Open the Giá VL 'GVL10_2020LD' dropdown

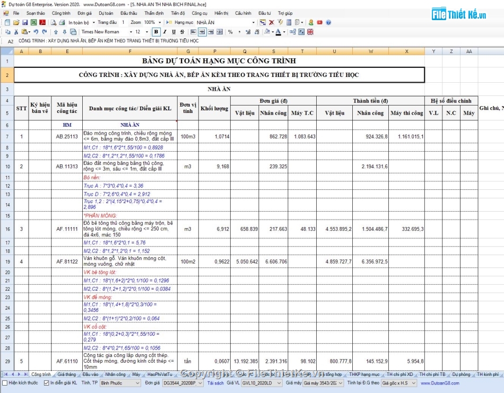tap(262, 383)
